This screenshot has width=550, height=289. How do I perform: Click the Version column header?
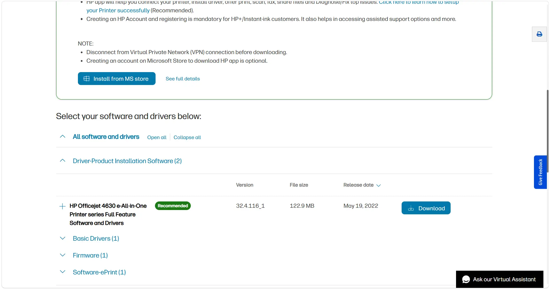(245, 185)
